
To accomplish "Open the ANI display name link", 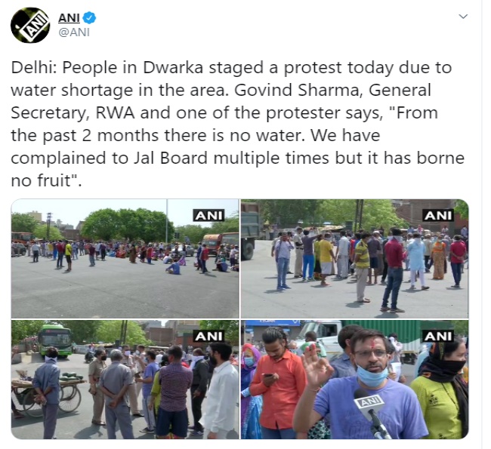I will coord(69,18).
